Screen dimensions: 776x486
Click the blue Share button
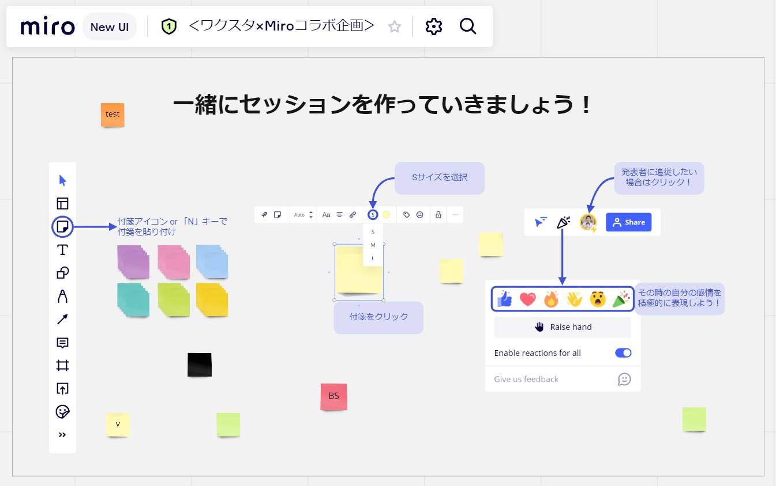point(628,222)
